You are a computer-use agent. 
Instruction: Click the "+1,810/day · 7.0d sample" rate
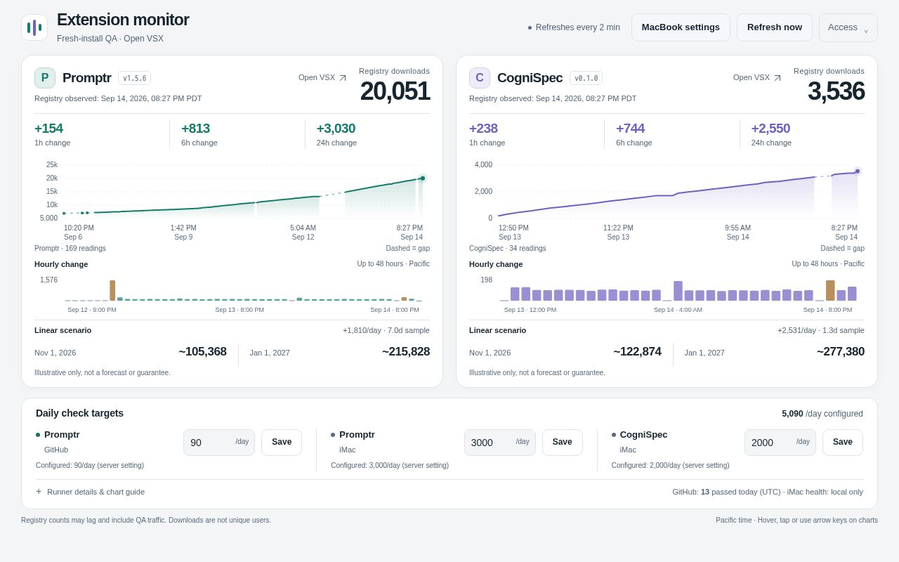click(386, 330)
